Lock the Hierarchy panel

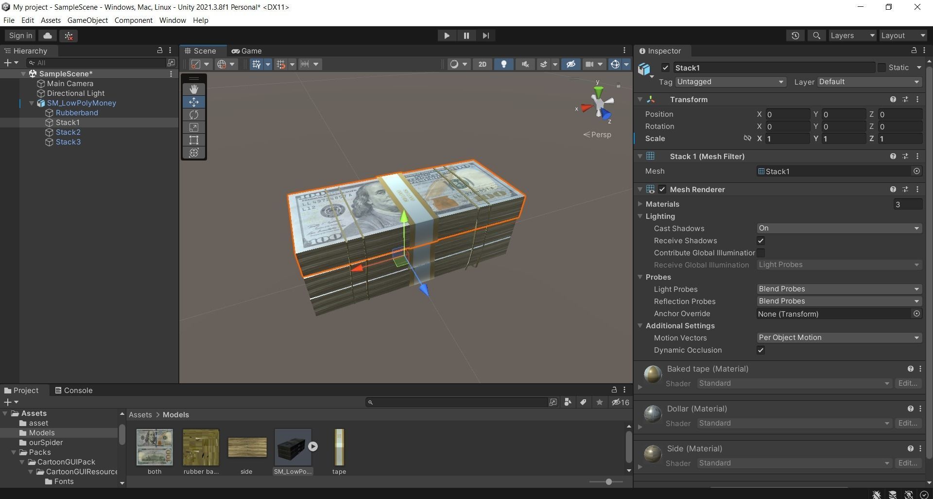159,50
